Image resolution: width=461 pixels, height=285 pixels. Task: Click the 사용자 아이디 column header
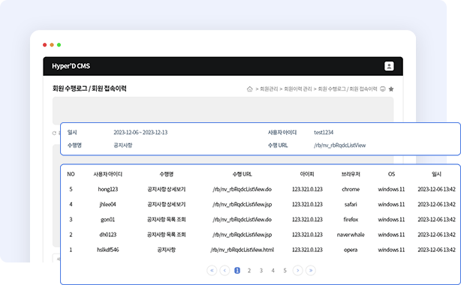pyautogui.click(x=107, y=174)
